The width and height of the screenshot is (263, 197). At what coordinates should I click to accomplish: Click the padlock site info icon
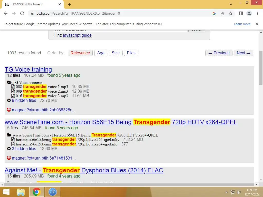tap(32, 13)
